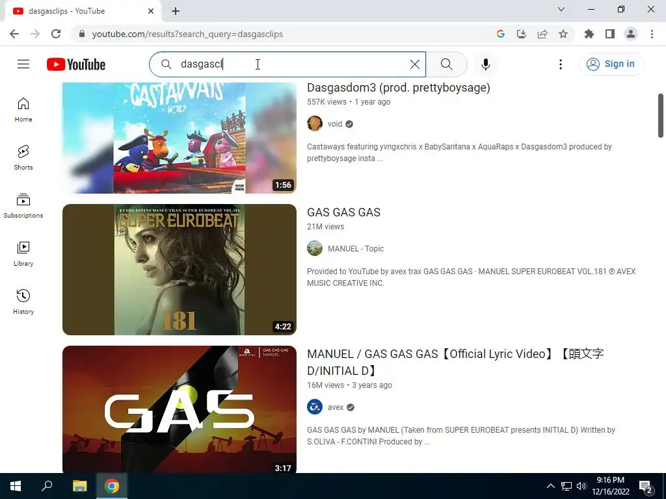
Task: Open the tab search dropdown chevron
Action: pos(561,9)
